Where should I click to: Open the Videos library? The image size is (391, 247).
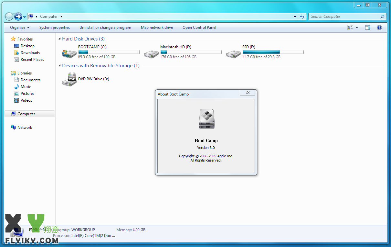26,100
